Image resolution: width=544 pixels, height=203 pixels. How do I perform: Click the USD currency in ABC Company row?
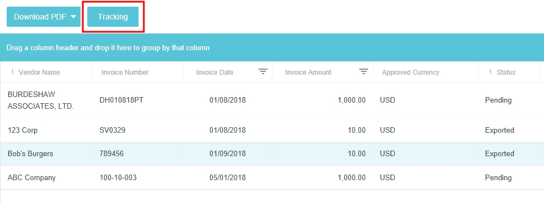(x=387, y=178)
